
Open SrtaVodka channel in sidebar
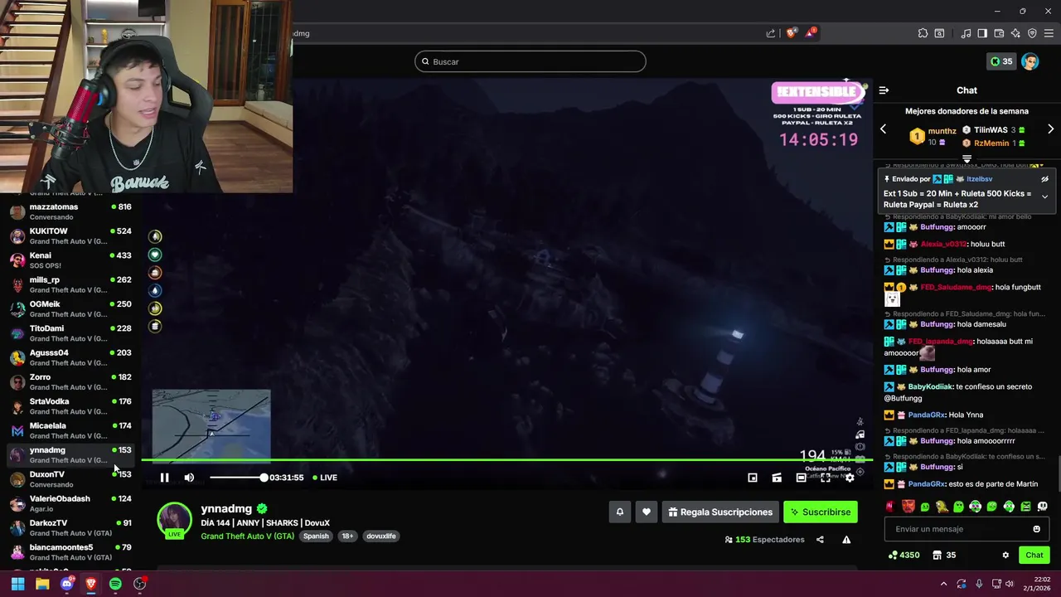click(70, 406)
